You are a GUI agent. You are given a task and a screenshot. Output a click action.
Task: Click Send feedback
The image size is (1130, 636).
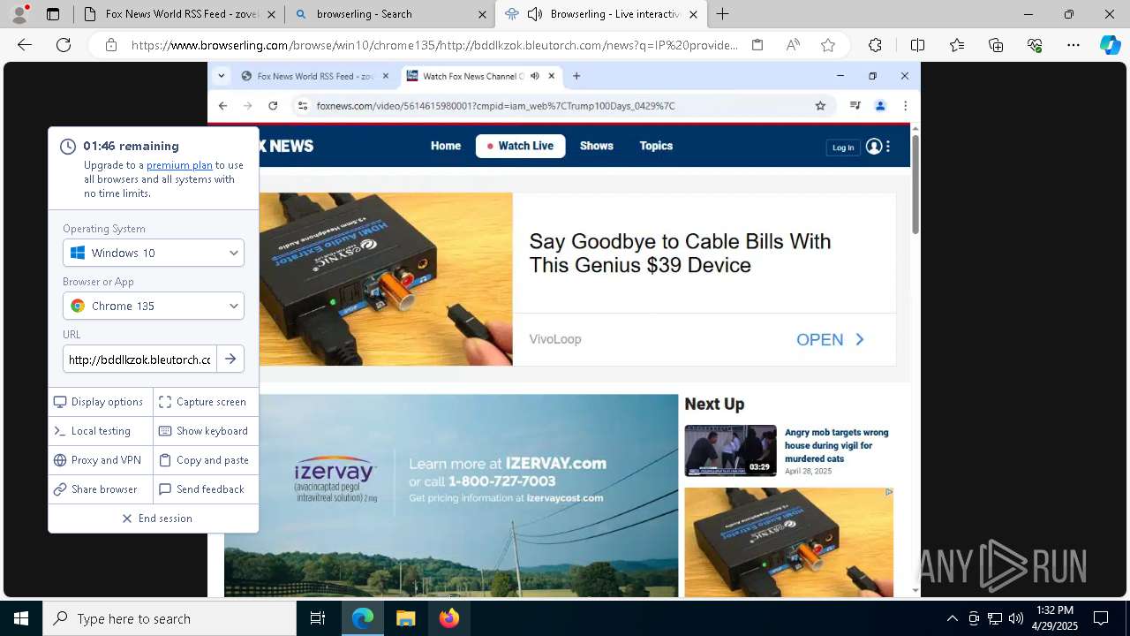(x=205, y=489)
